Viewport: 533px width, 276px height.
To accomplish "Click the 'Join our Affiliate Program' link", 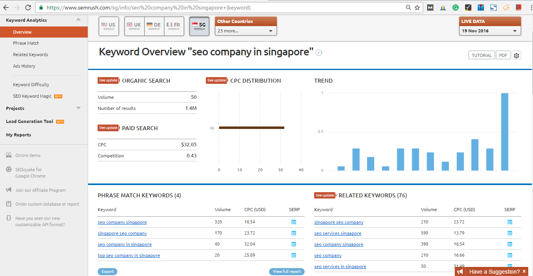I will [40, 190].
